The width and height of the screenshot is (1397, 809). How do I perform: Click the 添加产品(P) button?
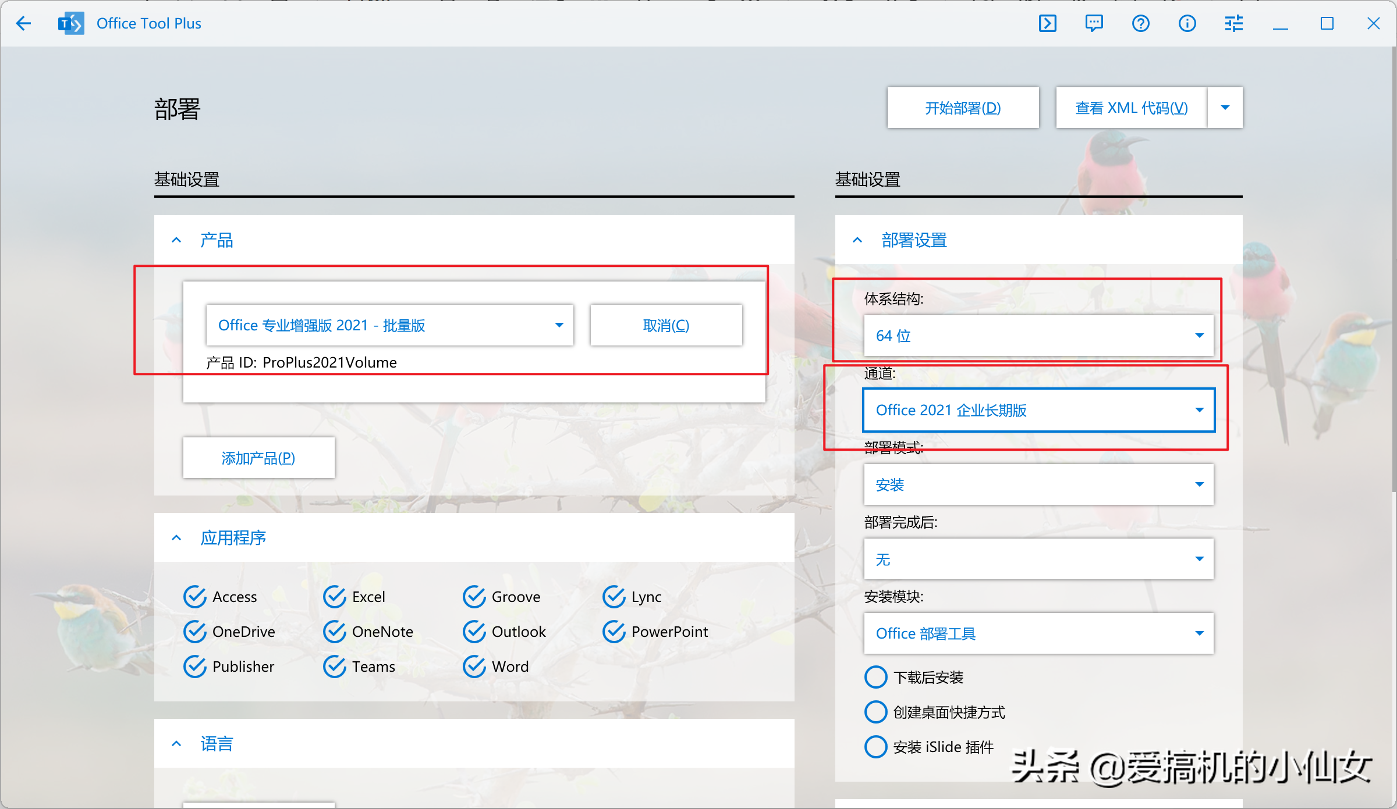[x=259, y=458]
